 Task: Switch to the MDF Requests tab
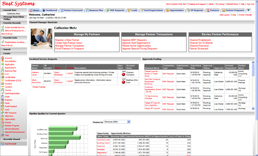click(115, 10)
